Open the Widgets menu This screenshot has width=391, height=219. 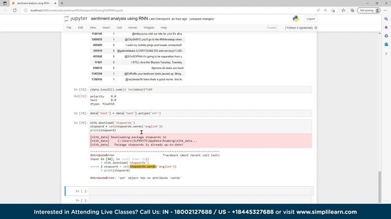[x=149, y=27]
